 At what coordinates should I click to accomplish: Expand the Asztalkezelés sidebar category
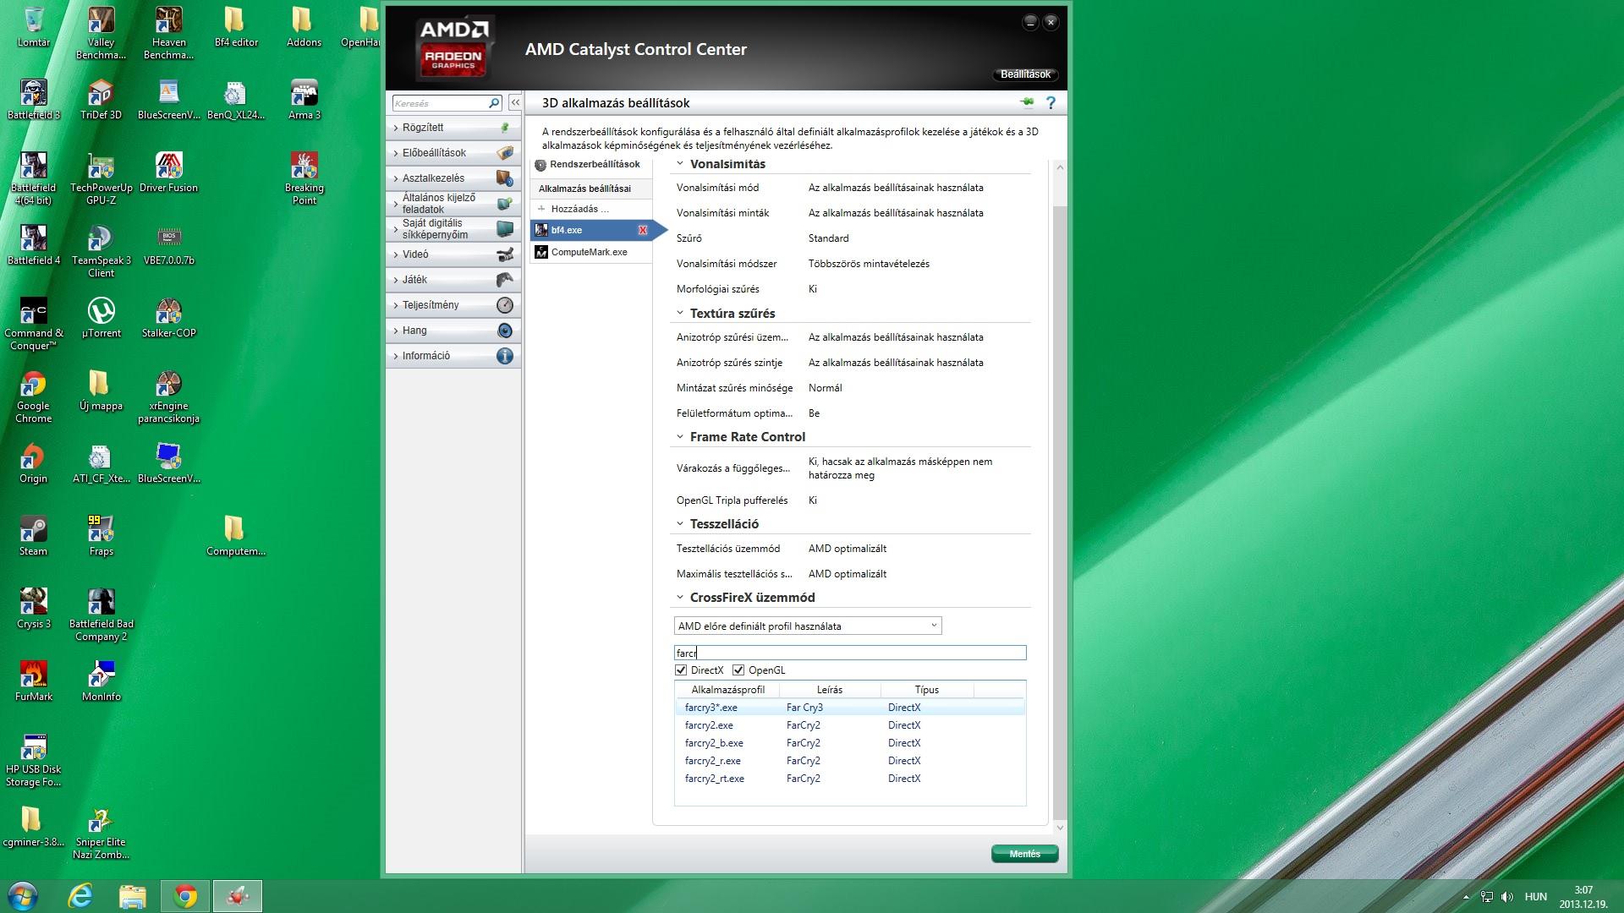pos(453,178)
